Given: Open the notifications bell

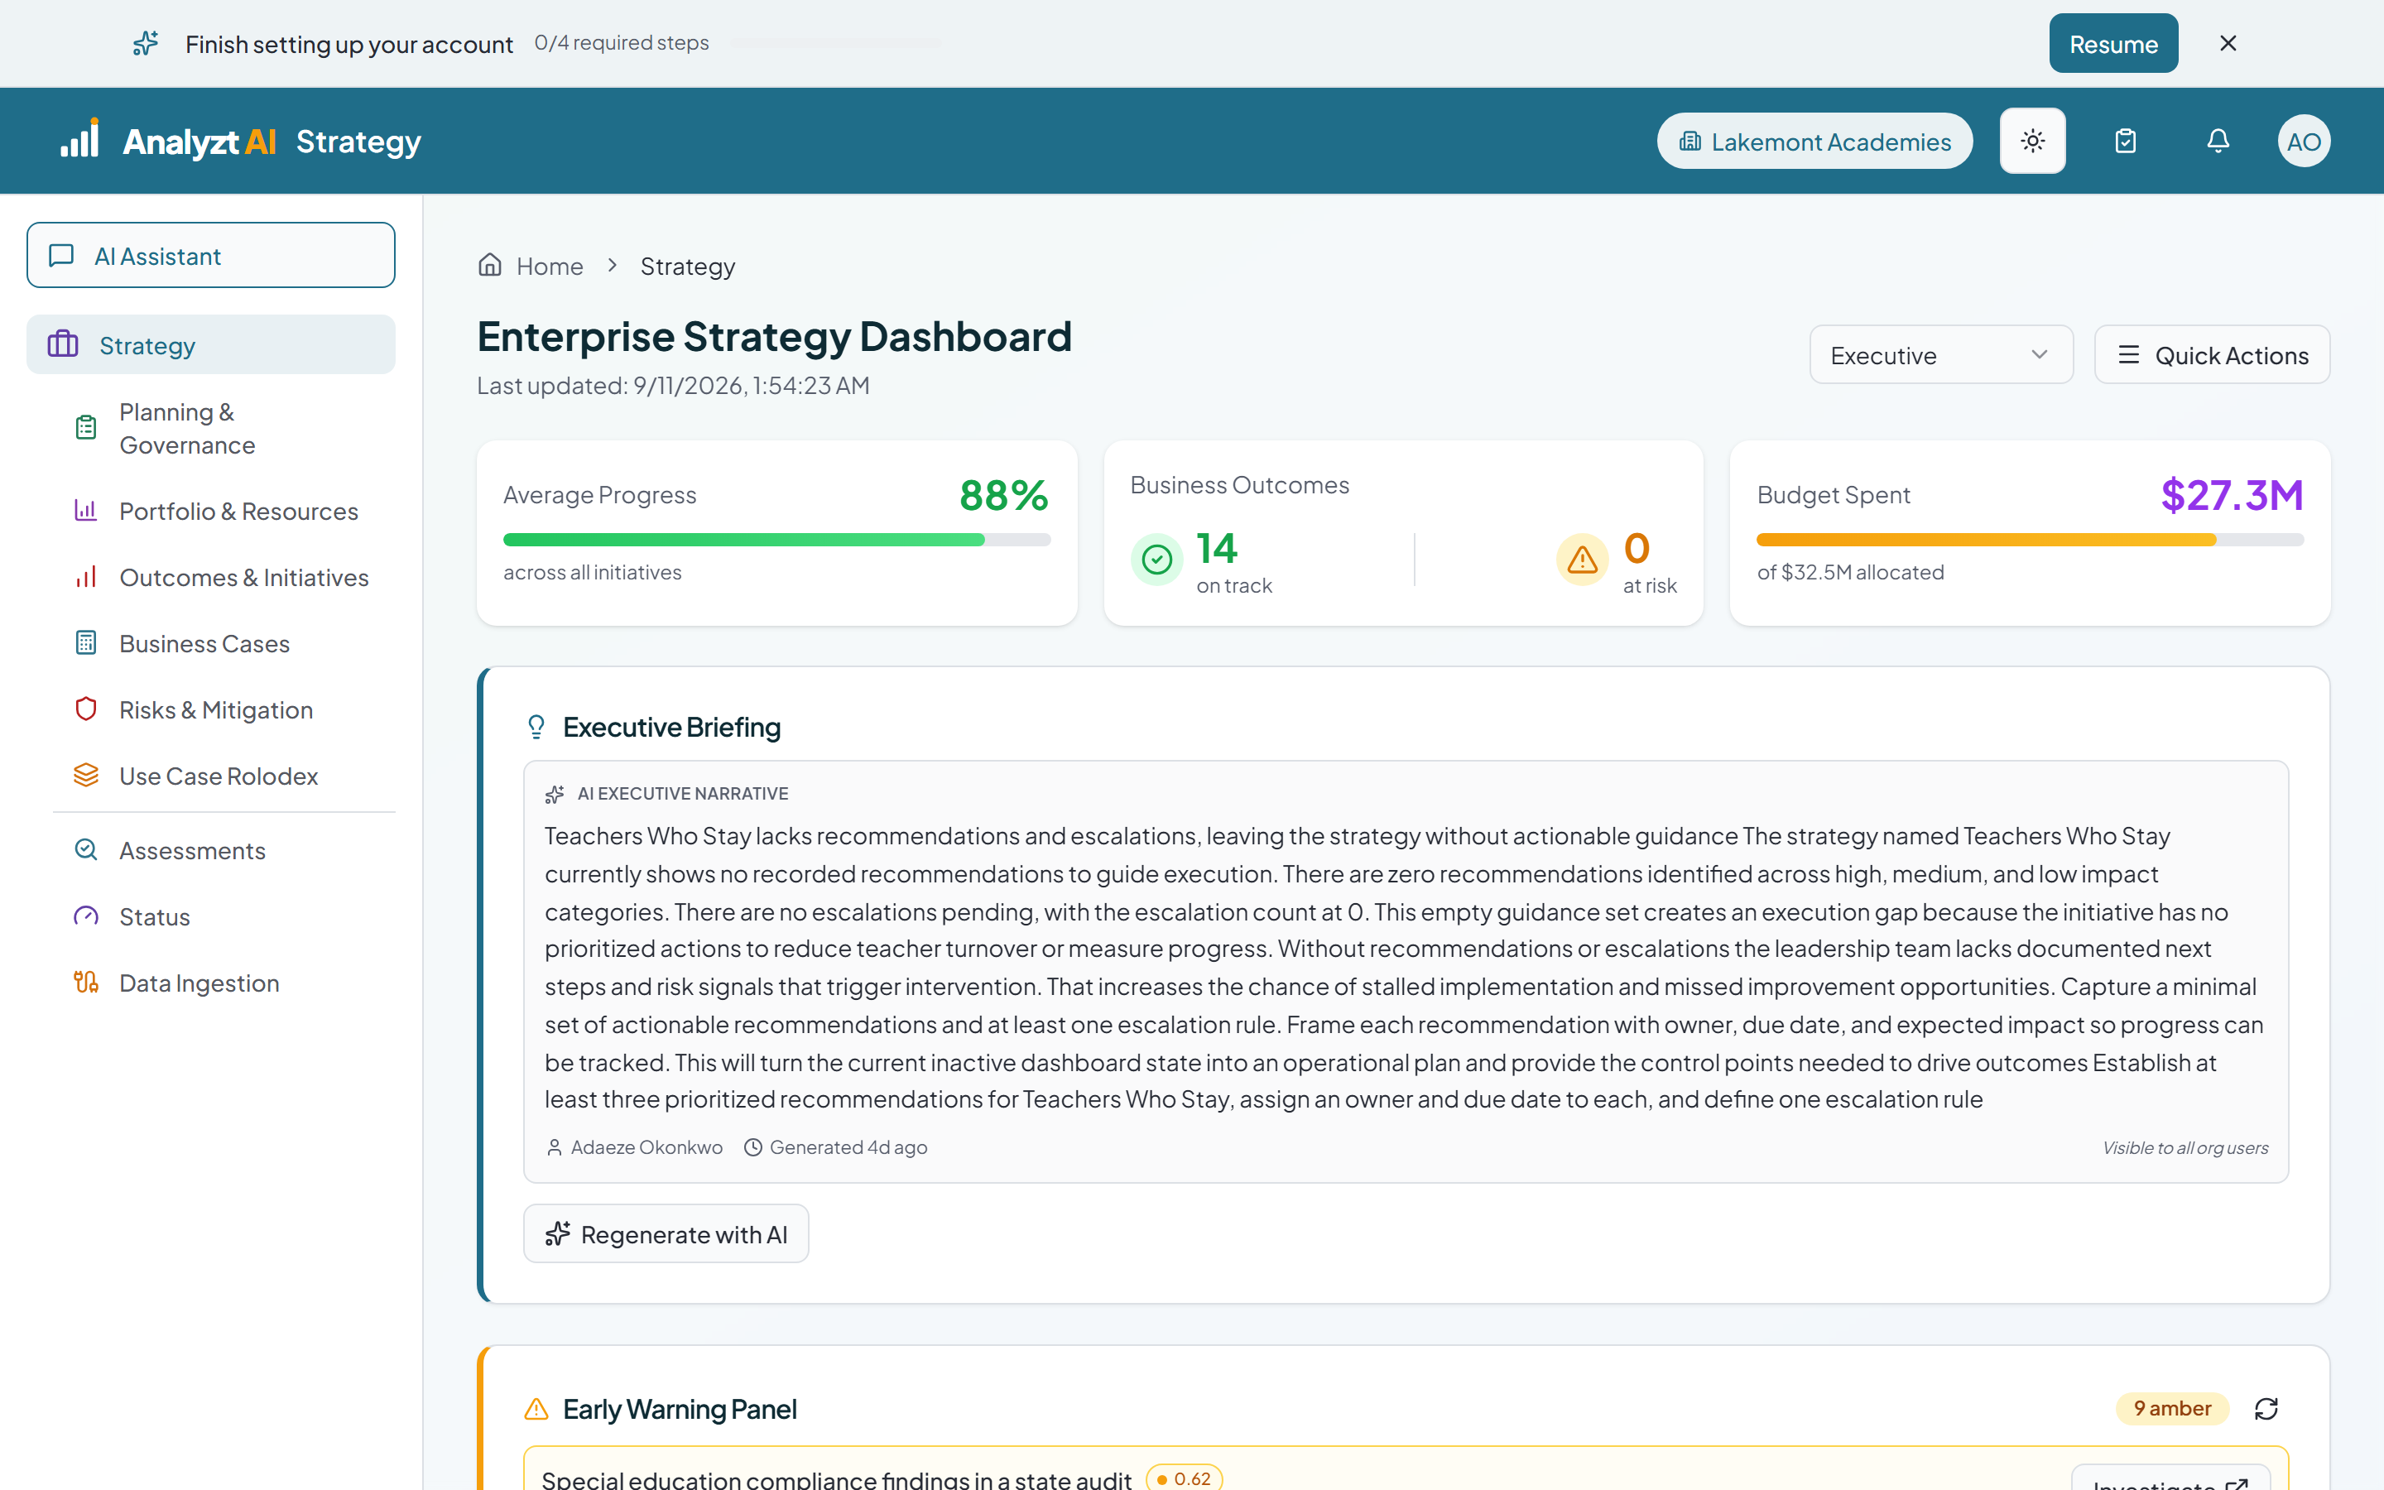Looking at the screenshot, I should pyautogui.click(x=2218, y=141).
